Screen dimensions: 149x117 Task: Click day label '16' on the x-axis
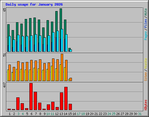click(74, 114)
